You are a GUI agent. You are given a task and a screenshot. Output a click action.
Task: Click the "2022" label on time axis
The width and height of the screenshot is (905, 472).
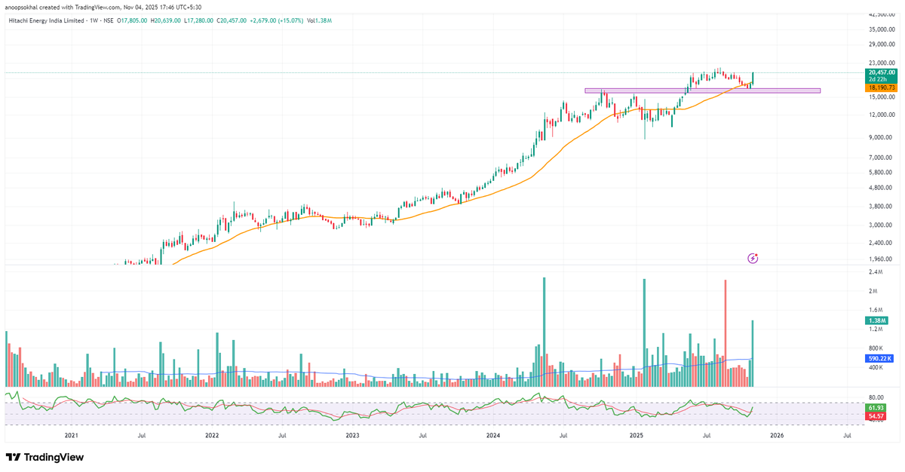click(x=212, y=435)
